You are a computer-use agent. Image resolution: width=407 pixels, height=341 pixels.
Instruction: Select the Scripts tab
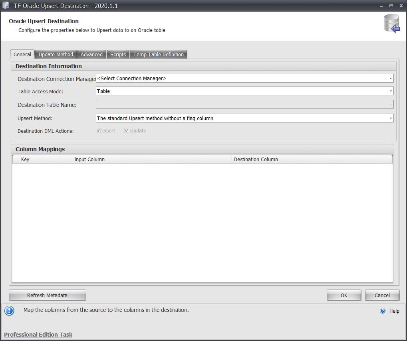coord(118,54)
